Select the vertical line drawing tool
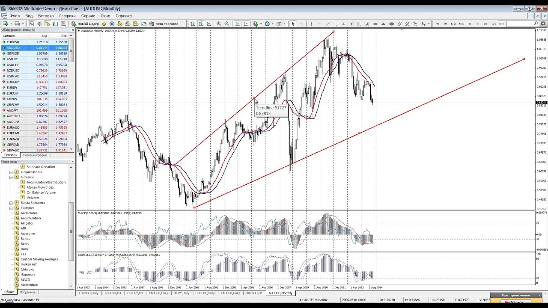Viewport: 548px width, 308px height. [x=311, y=24]
